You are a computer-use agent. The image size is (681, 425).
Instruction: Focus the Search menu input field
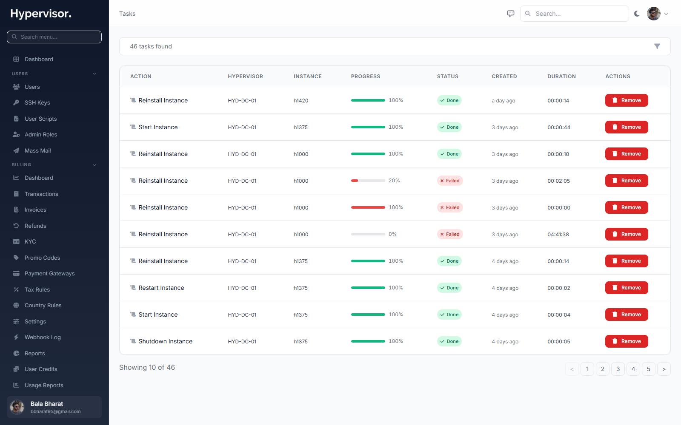[54, 37]
